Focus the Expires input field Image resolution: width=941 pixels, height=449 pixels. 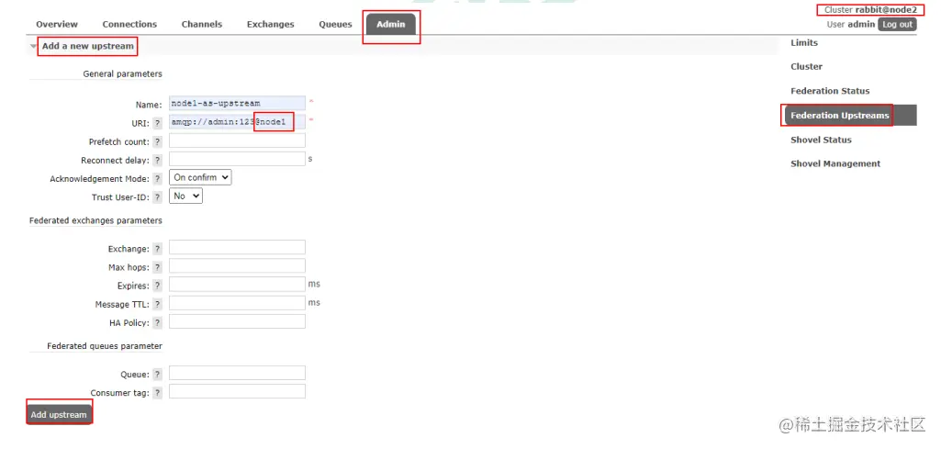click(237, 285)
